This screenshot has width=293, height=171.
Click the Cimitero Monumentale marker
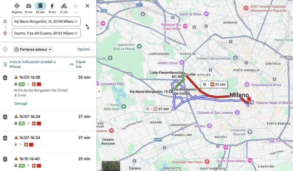(x=235, y=58)
